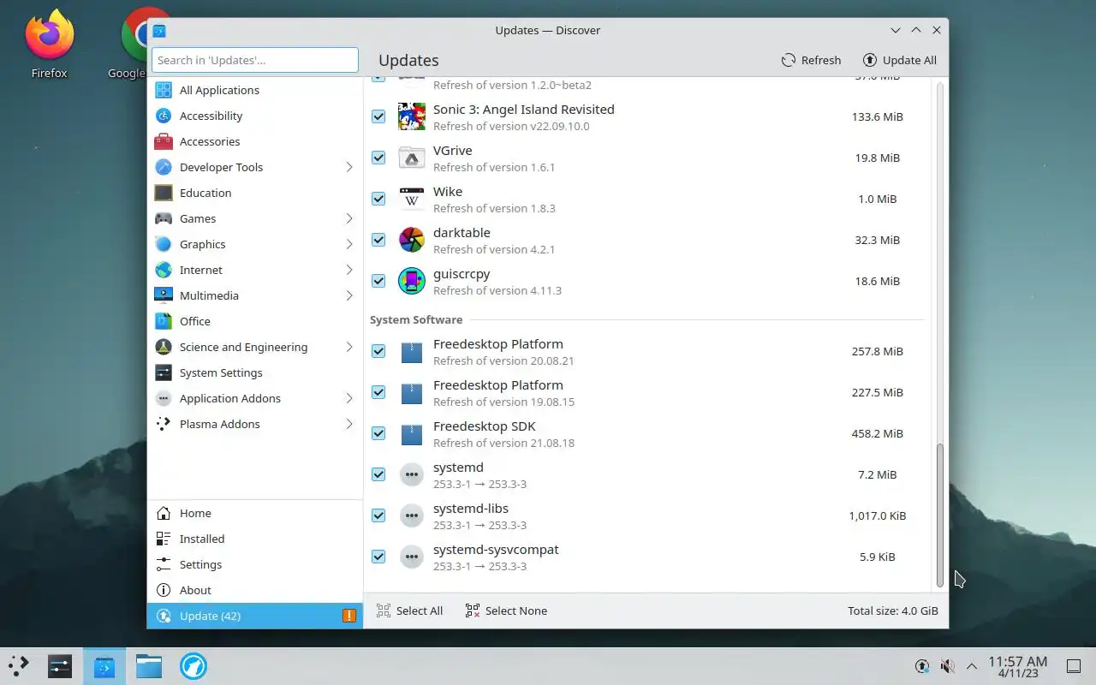The width and height of the screenshot is (1096, 685).
Task: Open the file manager from the taskbar
Action: (149, 666)
